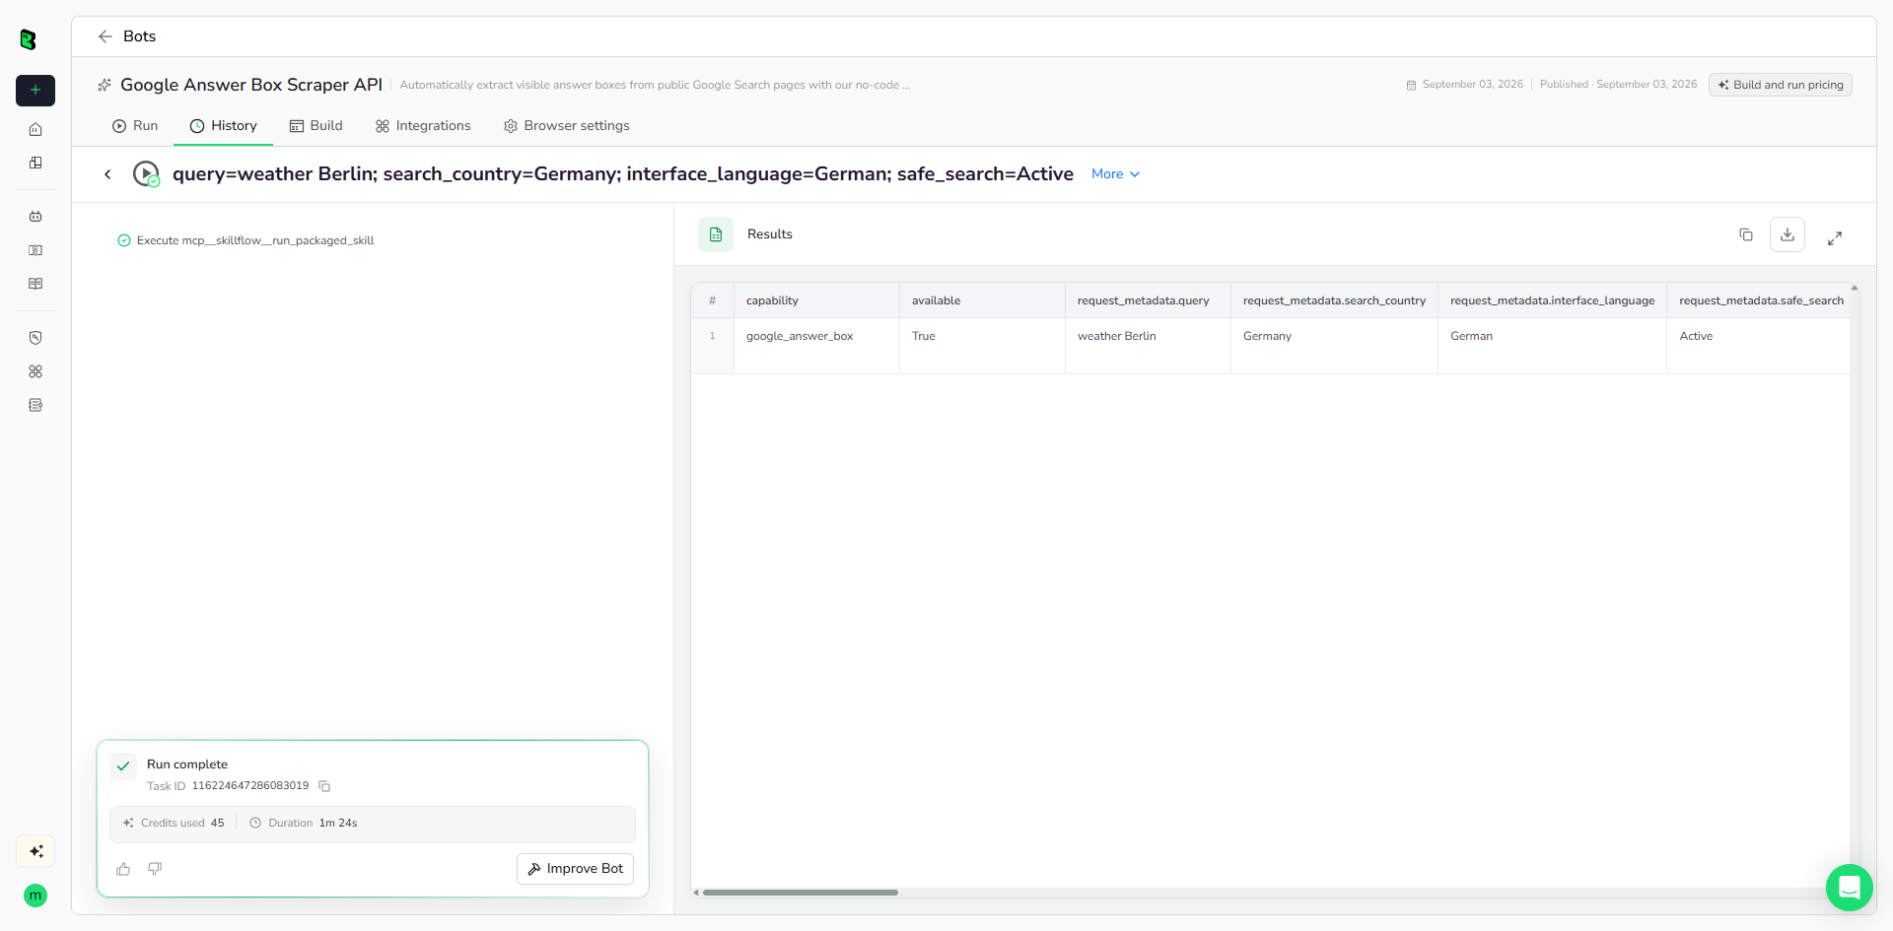Click the True cell in available column
1893x931 pixels.
click(x=982, y=346)
